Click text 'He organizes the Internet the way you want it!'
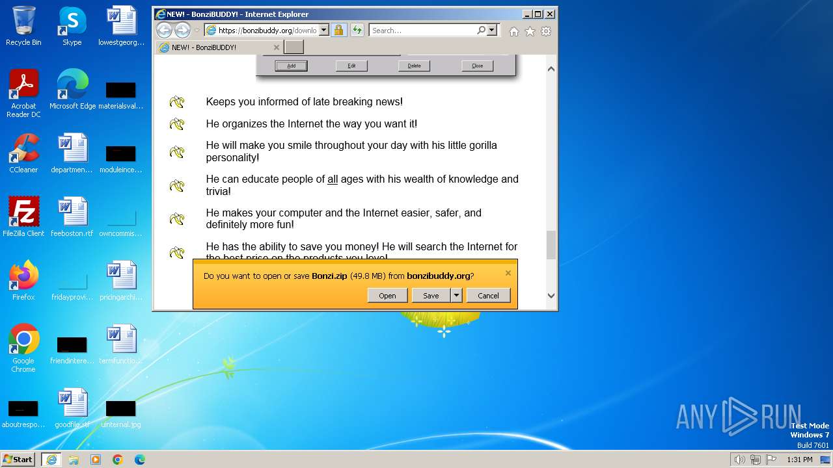 click(312, 123)
